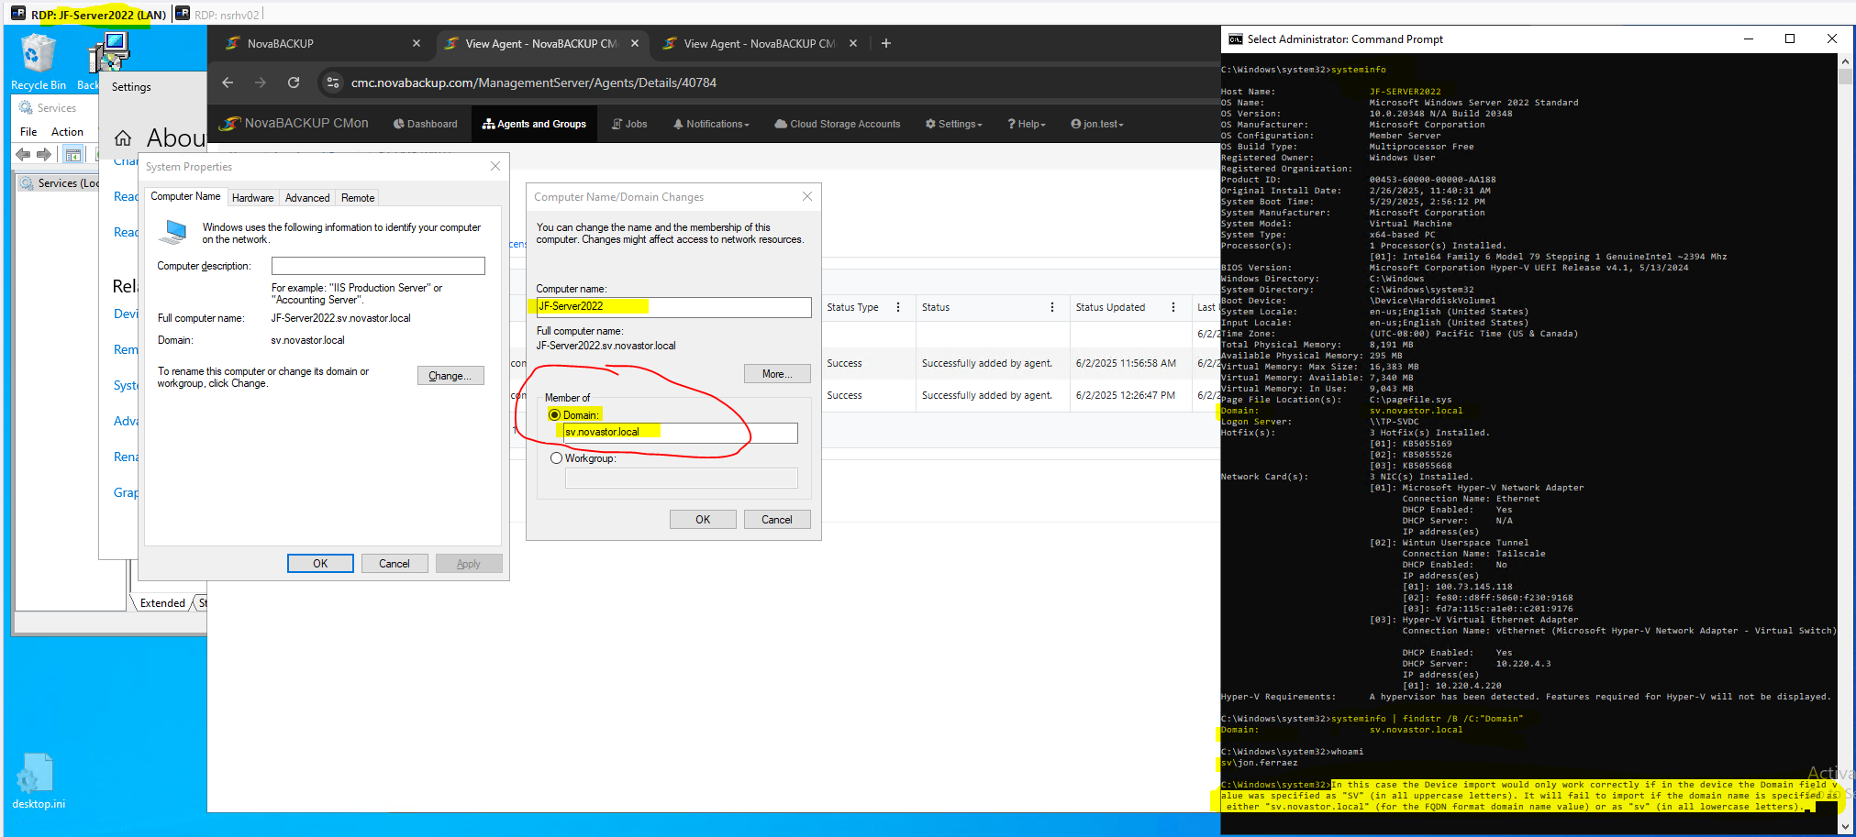Click the Change... button
Screen dimensions: 1856x837
point(450,376)
